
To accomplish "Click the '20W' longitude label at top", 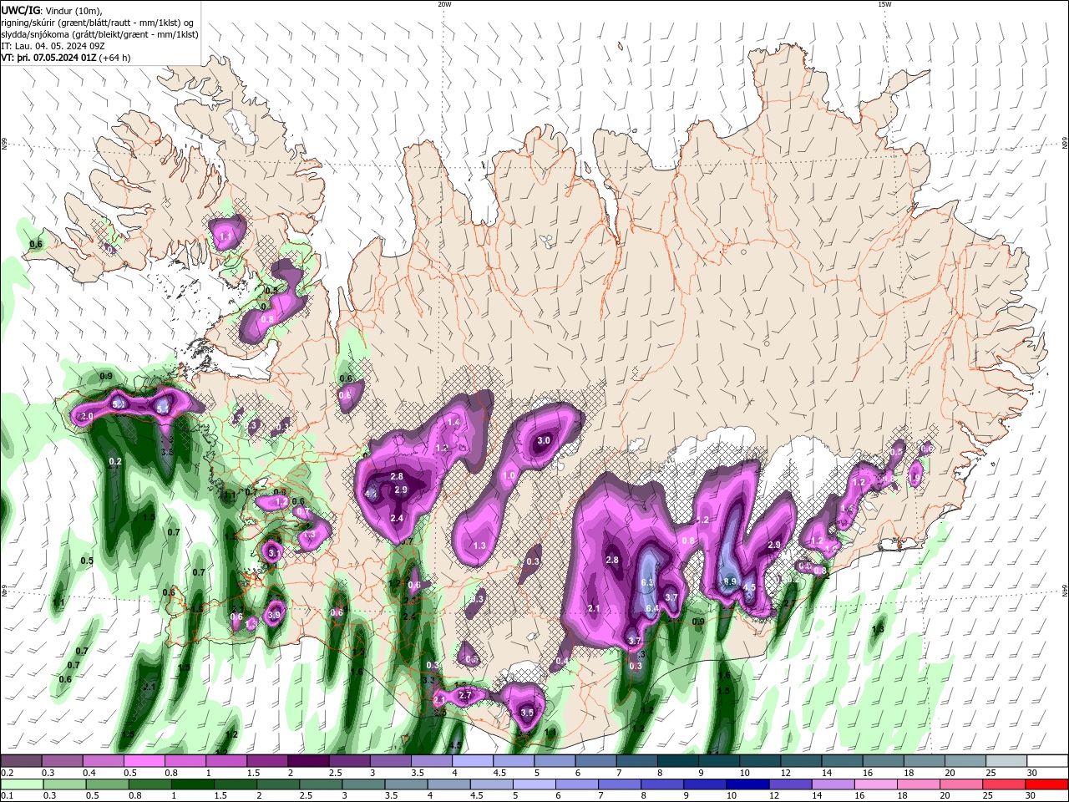I will click(x=444, y=4).
